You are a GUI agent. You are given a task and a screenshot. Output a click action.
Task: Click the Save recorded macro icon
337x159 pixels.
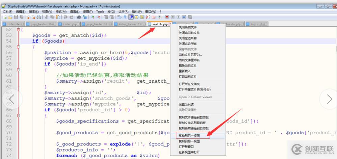click(190, 17)
